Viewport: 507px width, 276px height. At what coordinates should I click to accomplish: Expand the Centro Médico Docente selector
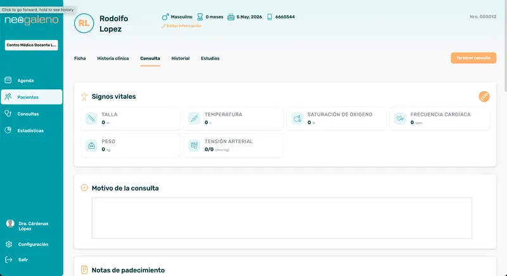(31, 45)
